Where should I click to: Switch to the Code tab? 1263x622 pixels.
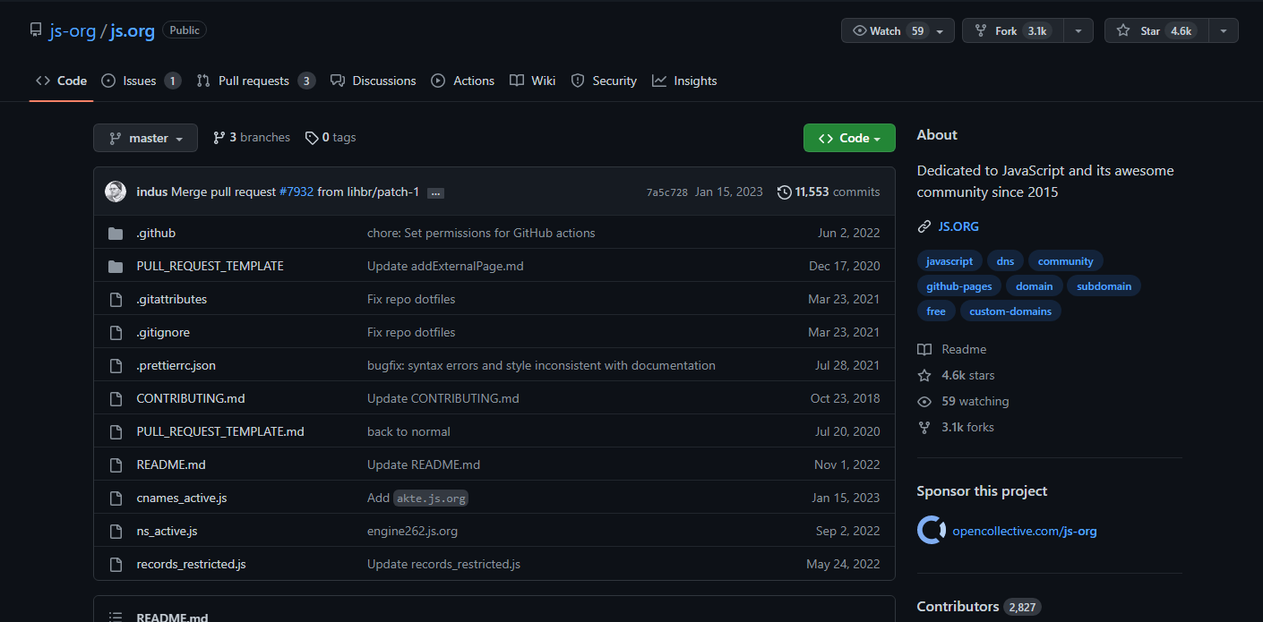61,81
